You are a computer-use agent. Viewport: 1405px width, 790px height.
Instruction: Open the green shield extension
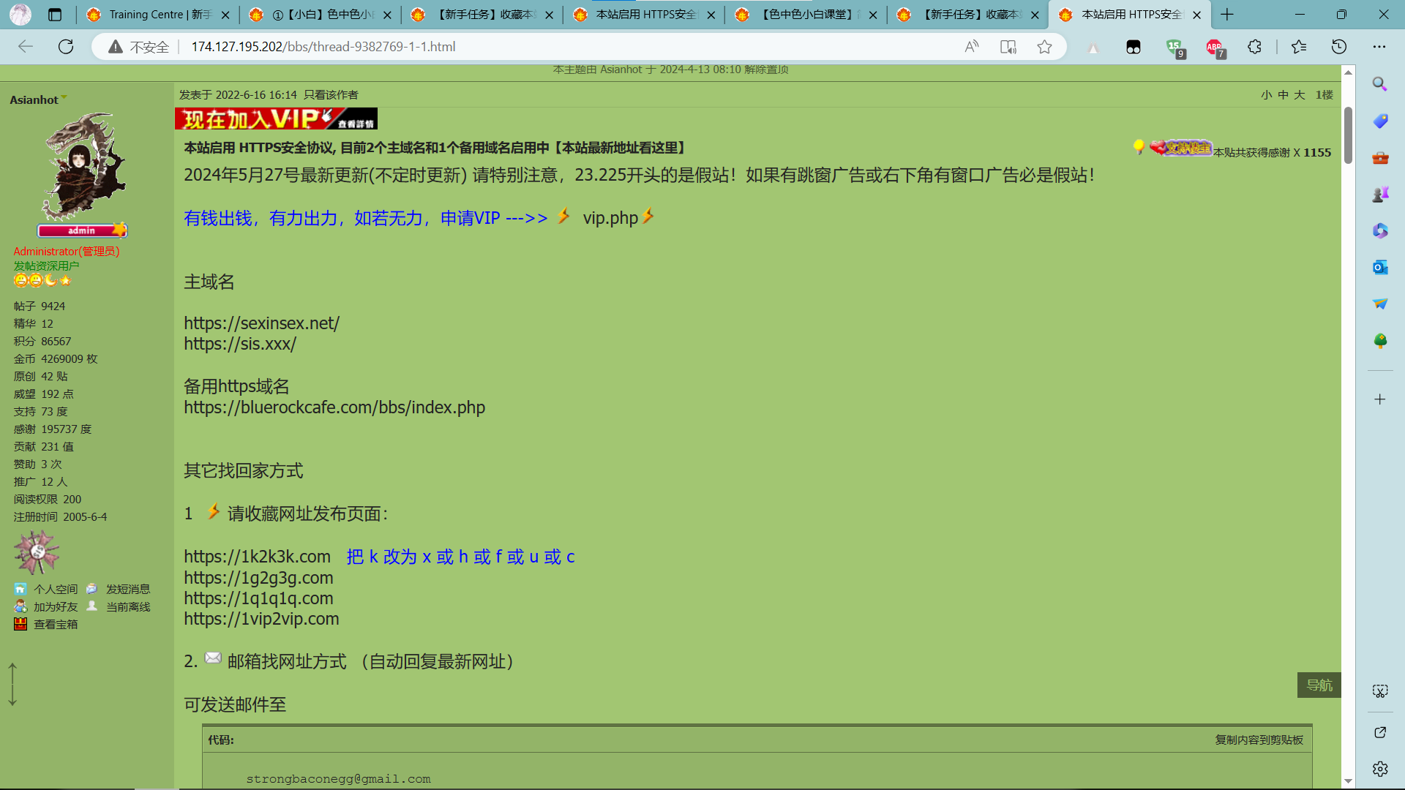1175,48
